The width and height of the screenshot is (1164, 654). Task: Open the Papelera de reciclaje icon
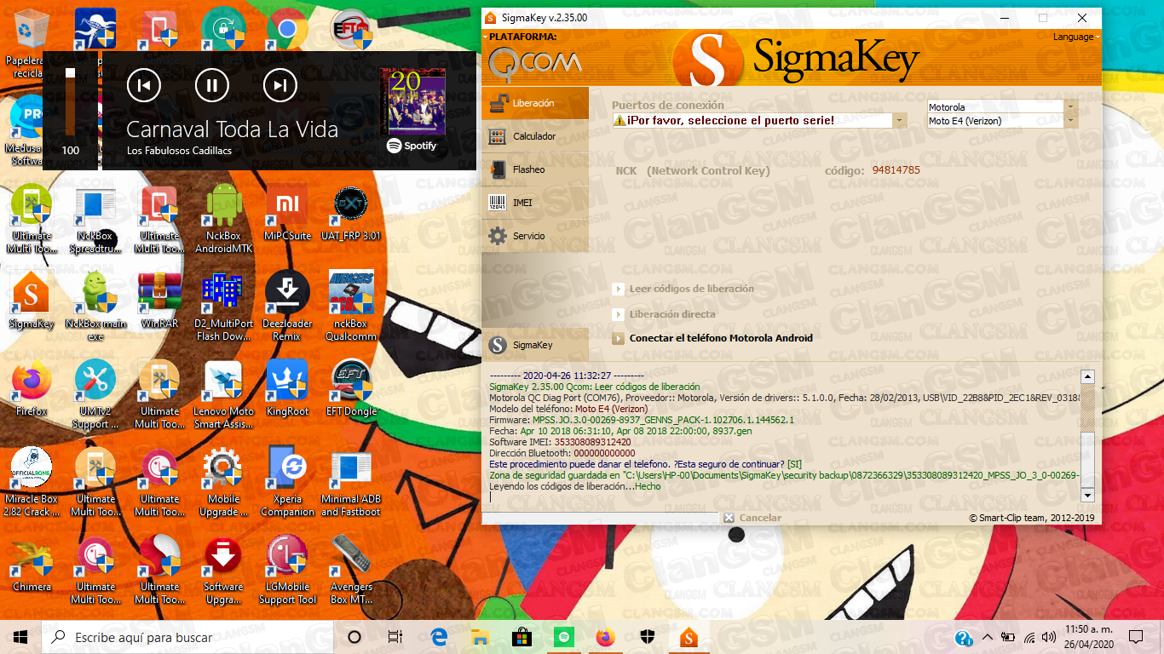point(32,43)
